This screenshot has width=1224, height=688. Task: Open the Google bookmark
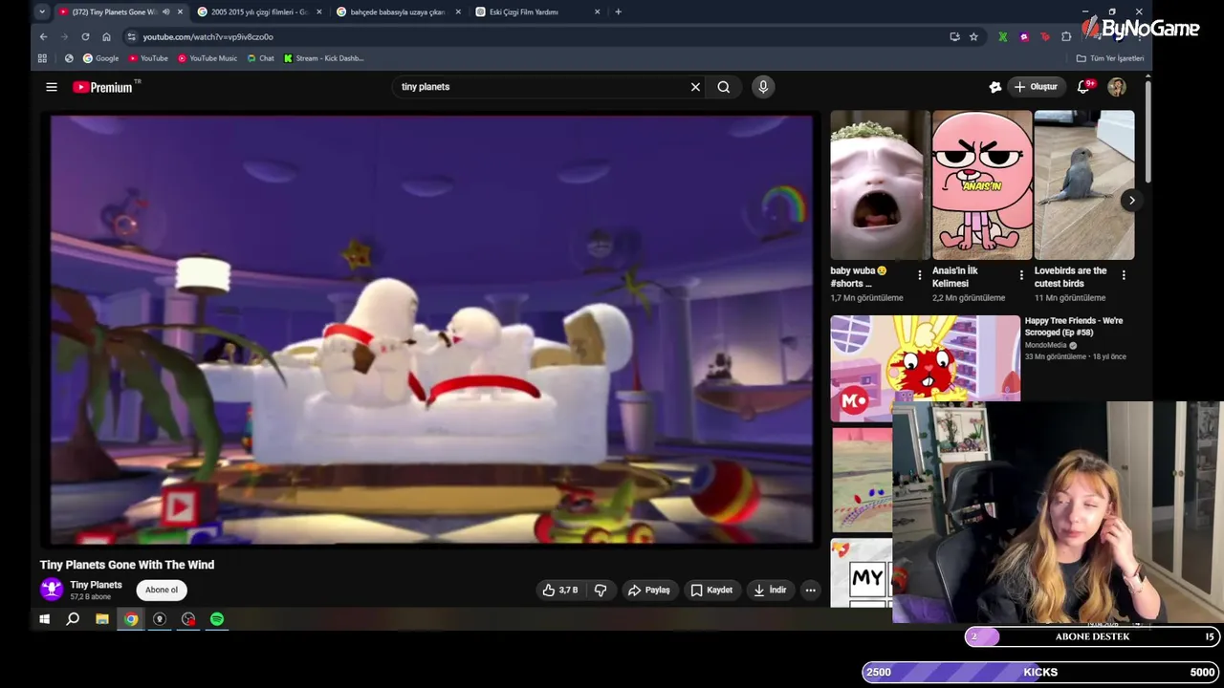point(101,58)
